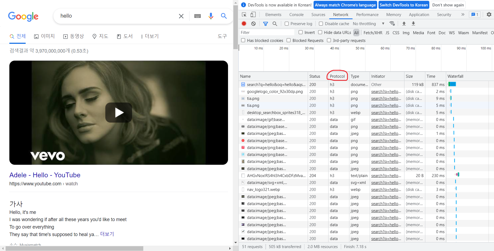Open the Performance tab

coord(367,15)
